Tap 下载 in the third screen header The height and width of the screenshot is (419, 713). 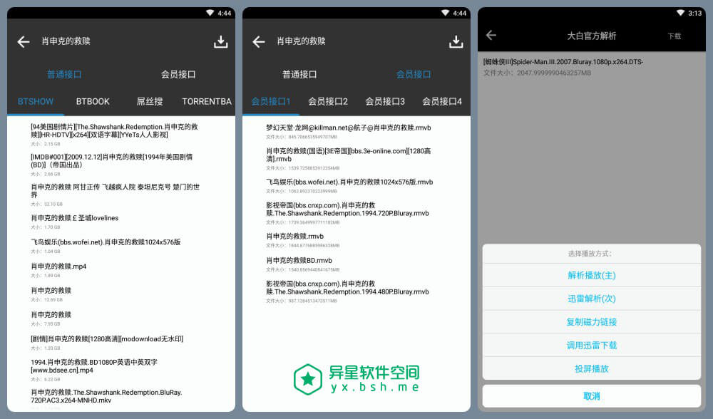pyautogui.click(x=674, y=36)
